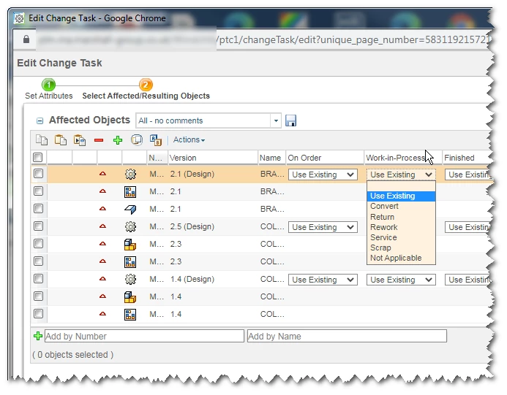Click the blue CAD part icon in second 2.1 row
507x395 pixels.
130,209
